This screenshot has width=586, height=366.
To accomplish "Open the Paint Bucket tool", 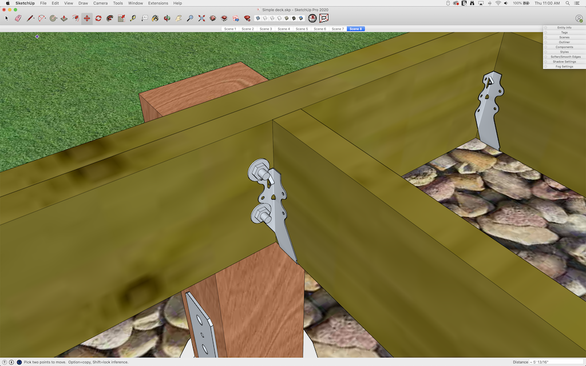I will 155,18.
